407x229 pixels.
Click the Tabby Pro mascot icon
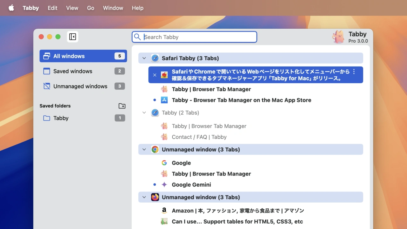(x=338, y=37)
